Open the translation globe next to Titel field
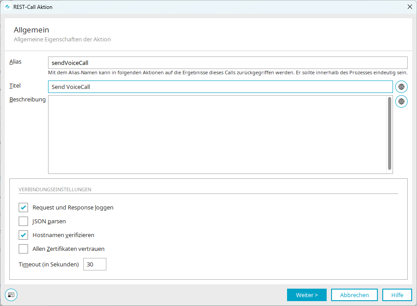Image resolution: width=417 pixels, height=306 pixels. click(x=401, y=87)
